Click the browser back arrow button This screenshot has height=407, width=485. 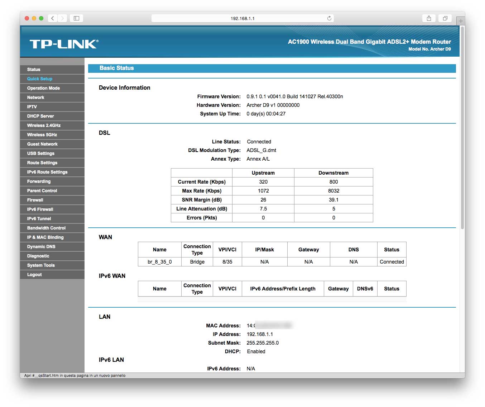53,18
